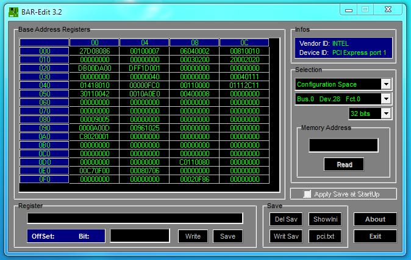Select cell value 00400008
Screen dimensions: 411x260
click(x=195, y=93)
